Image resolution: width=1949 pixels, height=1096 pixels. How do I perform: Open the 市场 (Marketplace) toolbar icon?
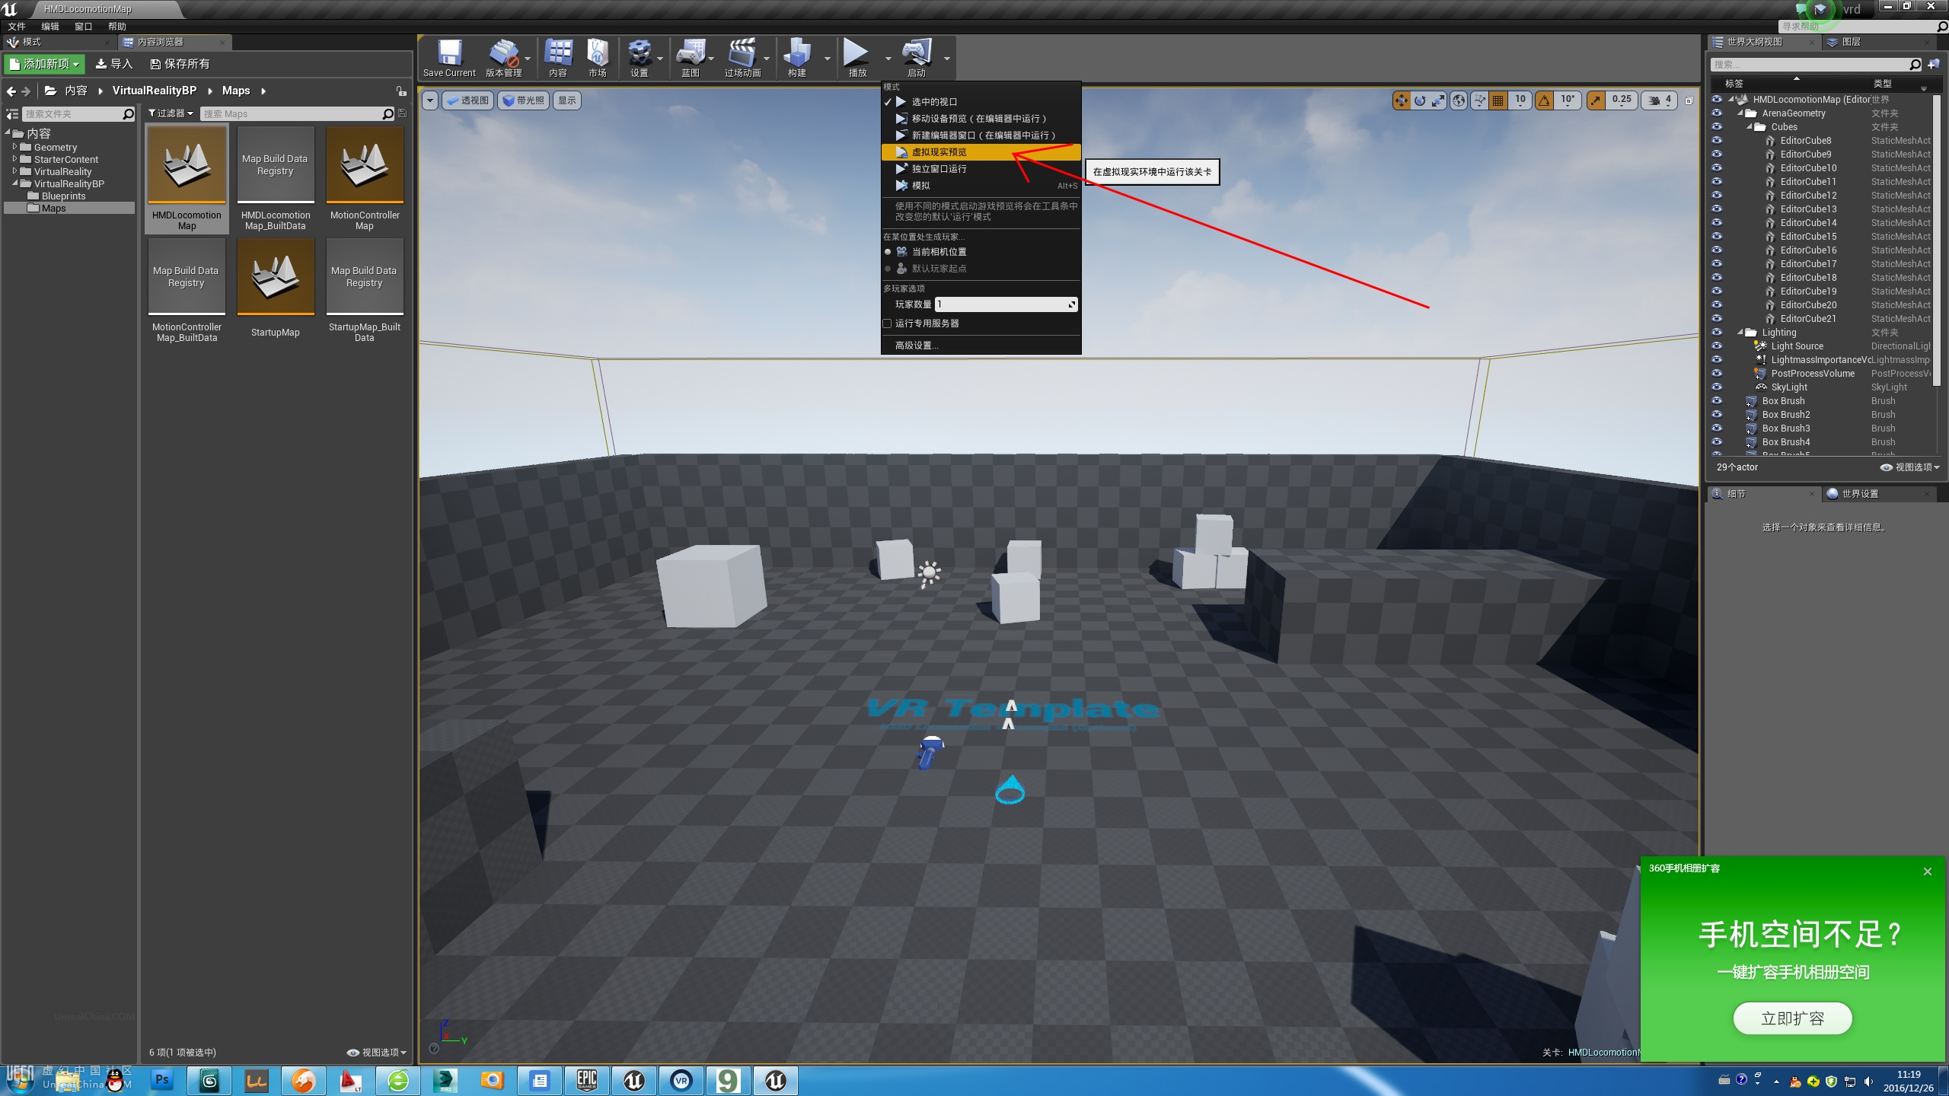pos(597,53)
